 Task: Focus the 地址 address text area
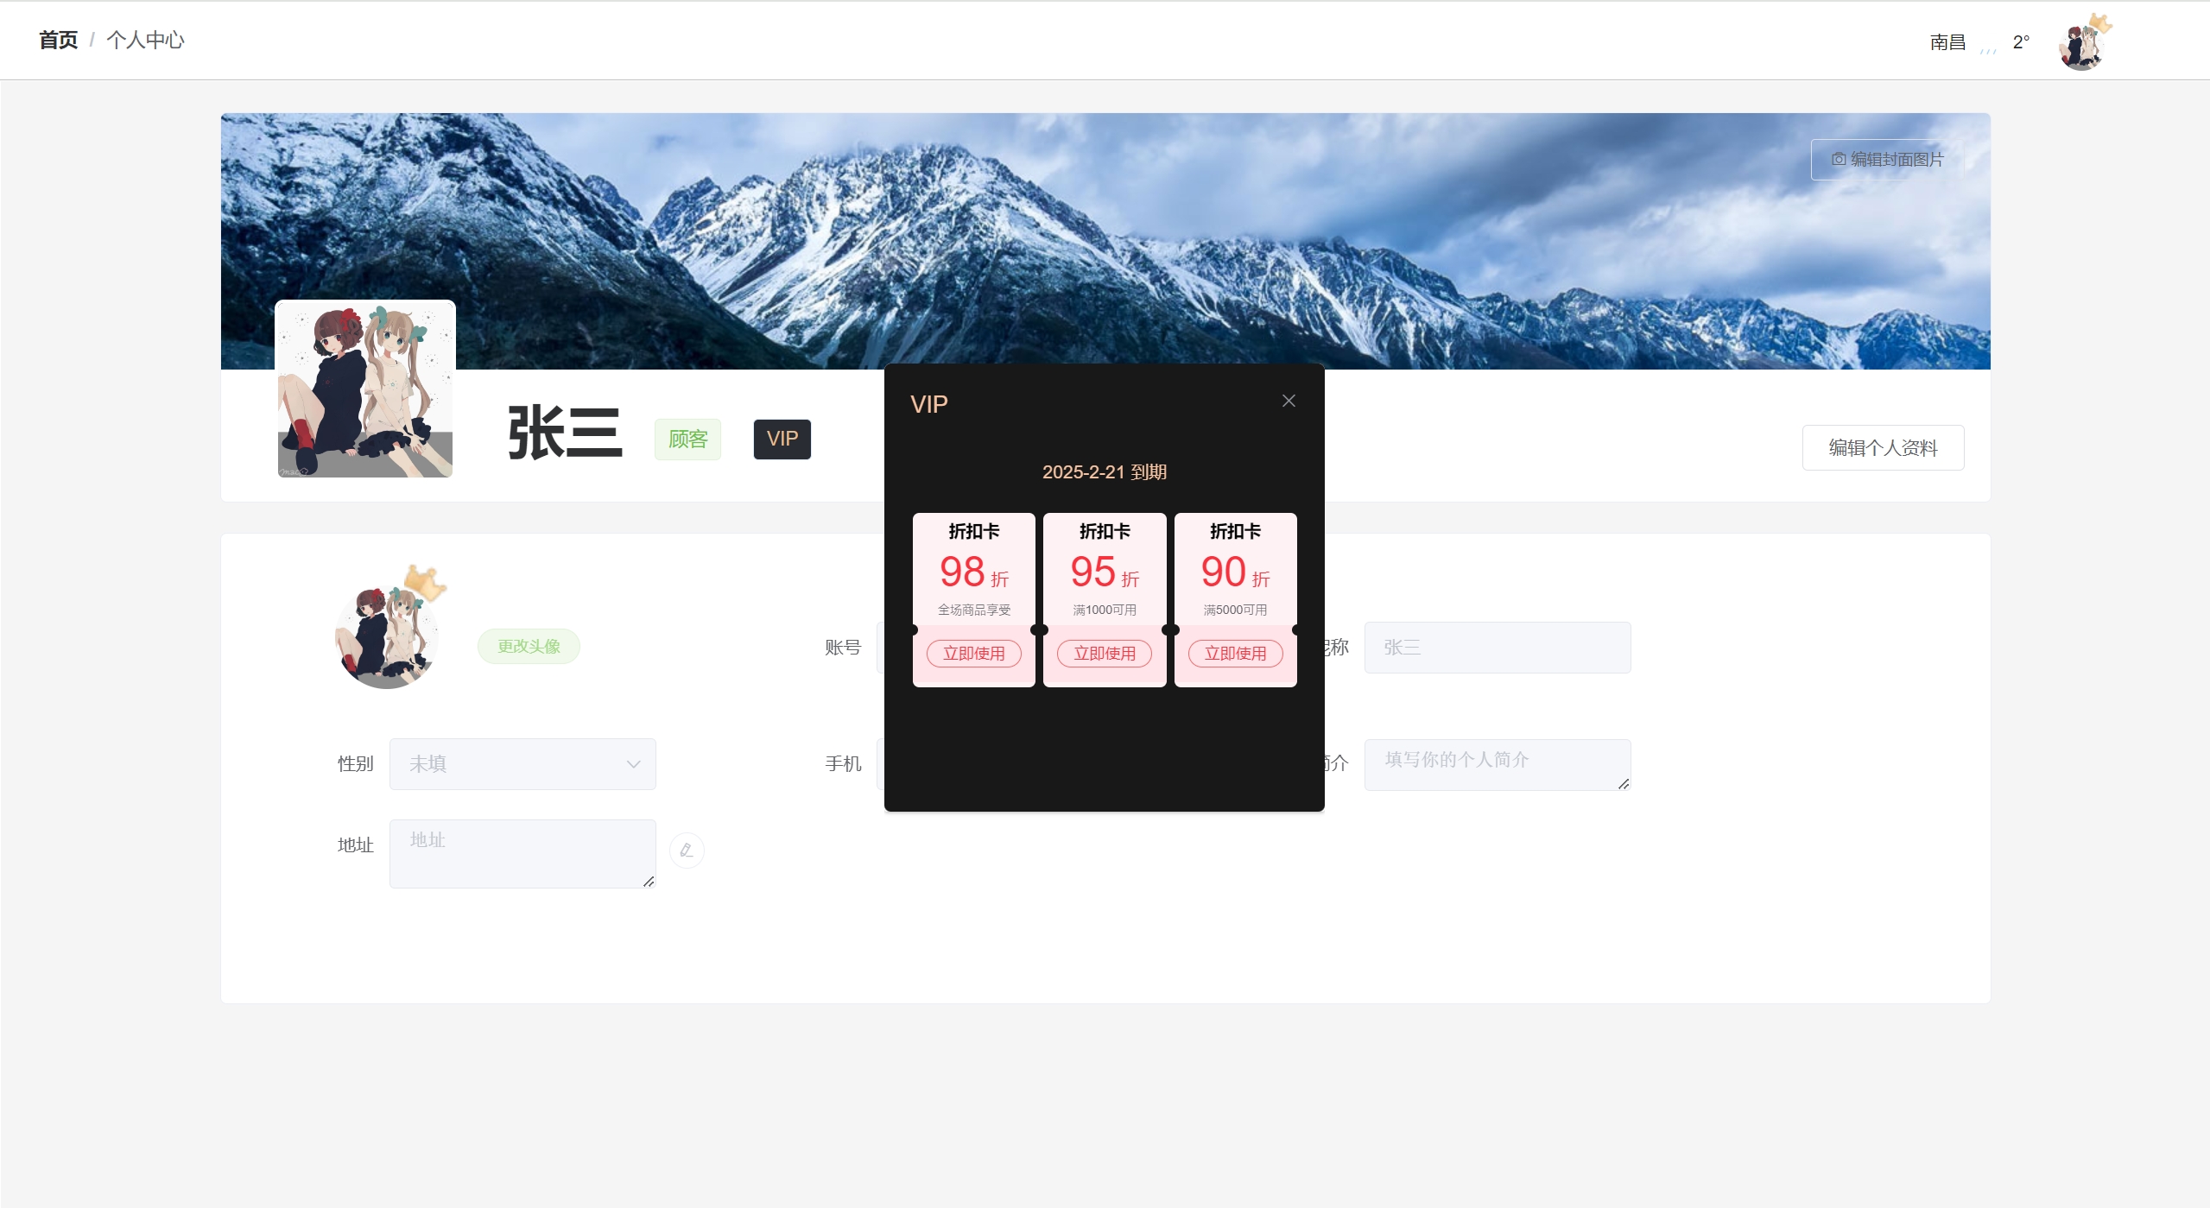pos(522,853)
